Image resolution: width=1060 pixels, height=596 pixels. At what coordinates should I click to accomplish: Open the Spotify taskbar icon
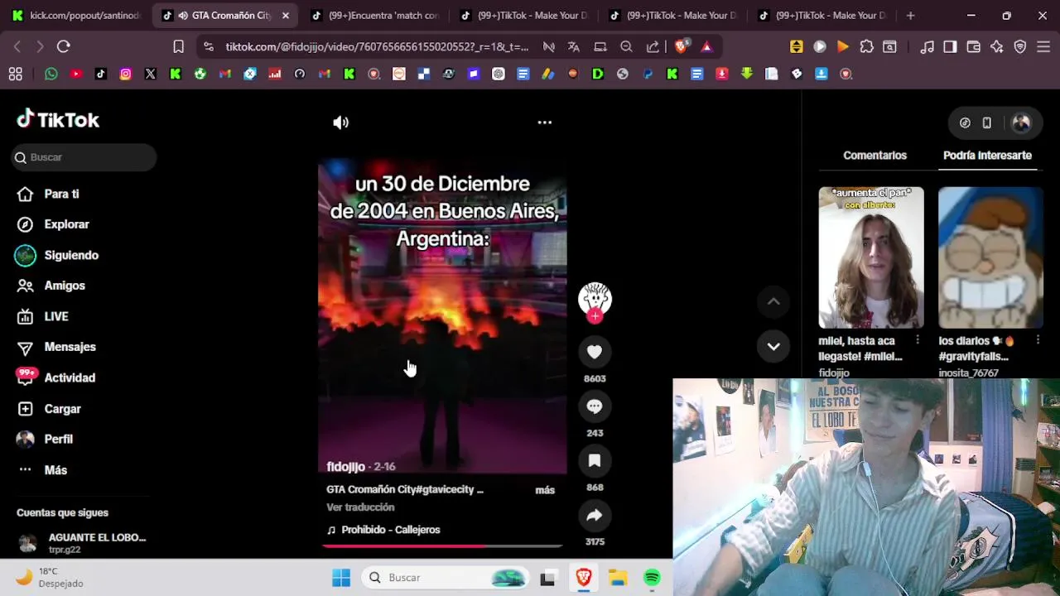click(652, 578)
